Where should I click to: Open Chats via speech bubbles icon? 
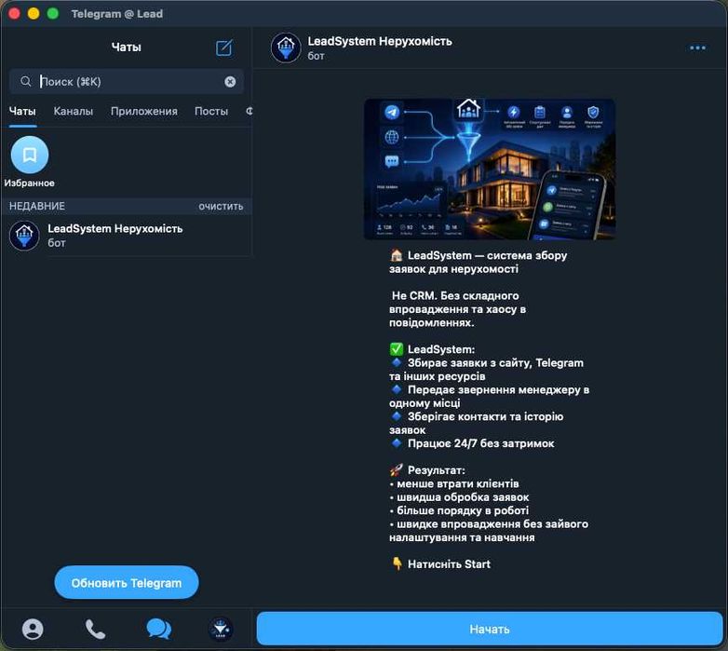[x=159, y=630]
